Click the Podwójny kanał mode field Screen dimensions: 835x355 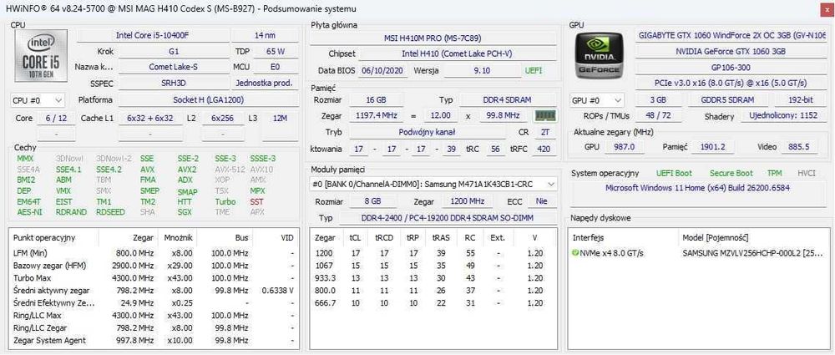point(427,132)
